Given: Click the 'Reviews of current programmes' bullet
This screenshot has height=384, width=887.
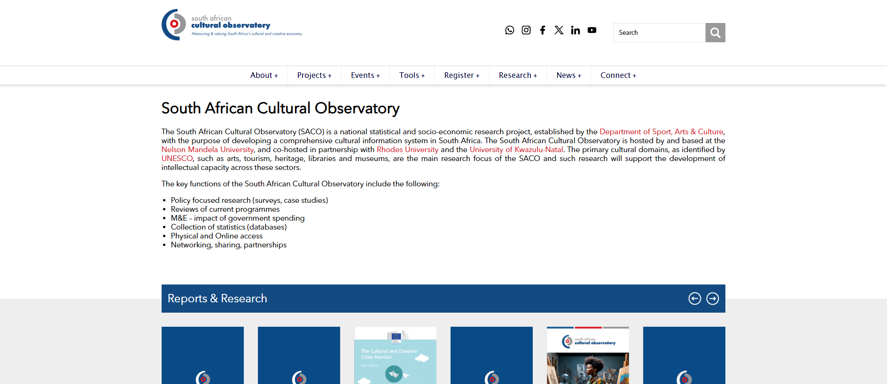Looking at the screenshot, I should [x=225, y=209].
